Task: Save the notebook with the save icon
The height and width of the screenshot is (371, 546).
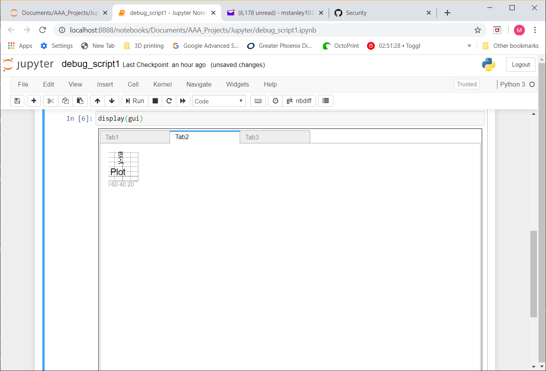Action: (17, 101)
